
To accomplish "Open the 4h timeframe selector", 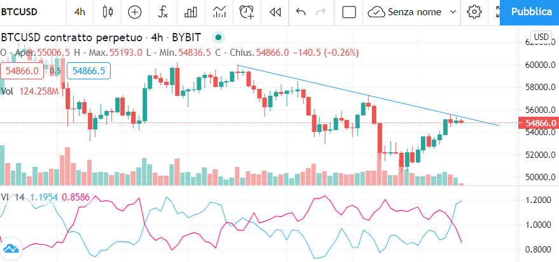I will pos(79,12).
